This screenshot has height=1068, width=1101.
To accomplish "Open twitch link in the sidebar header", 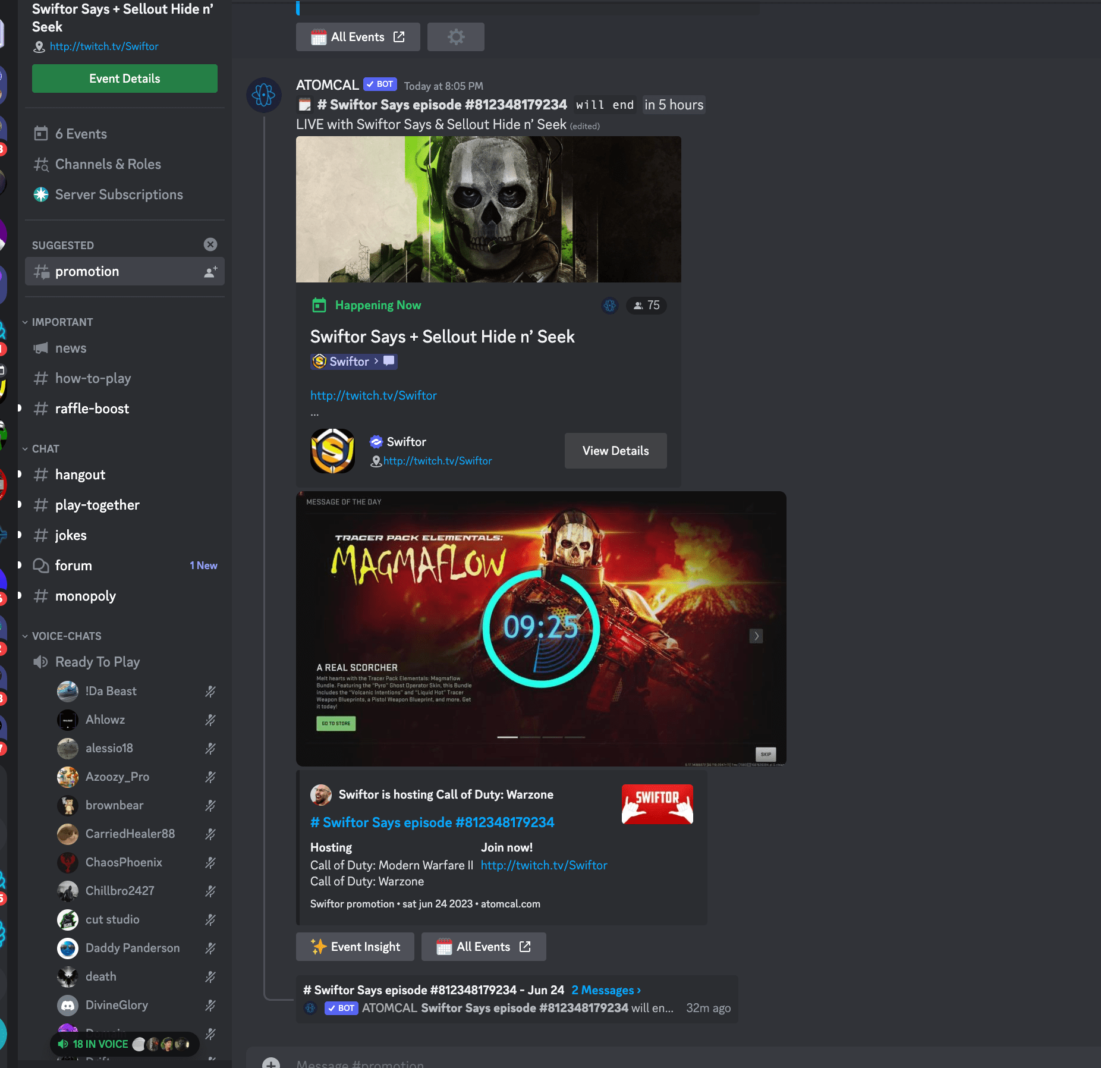I will [104, 46].
